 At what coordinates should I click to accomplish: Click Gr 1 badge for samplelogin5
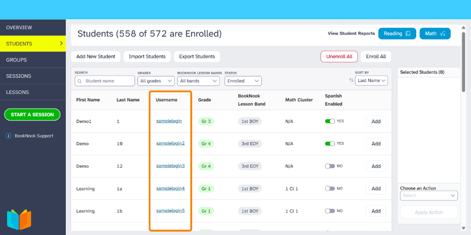click(x=206, y=211)
